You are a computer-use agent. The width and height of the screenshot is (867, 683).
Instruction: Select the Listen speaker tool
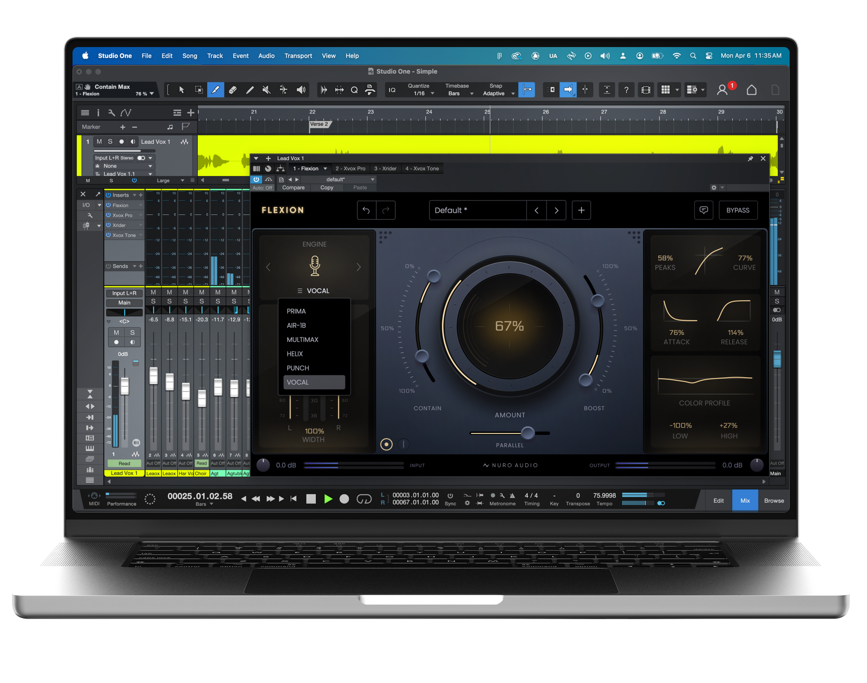[x=301, y=89]
